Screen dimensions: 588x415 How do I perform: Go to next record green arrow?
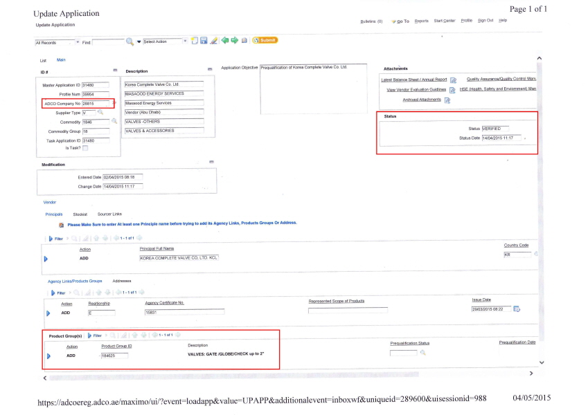[x=234, y=41]
